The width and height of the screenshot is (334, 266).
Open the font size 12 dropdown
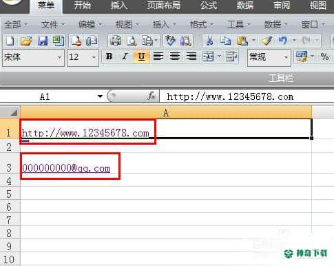(94, 57)
